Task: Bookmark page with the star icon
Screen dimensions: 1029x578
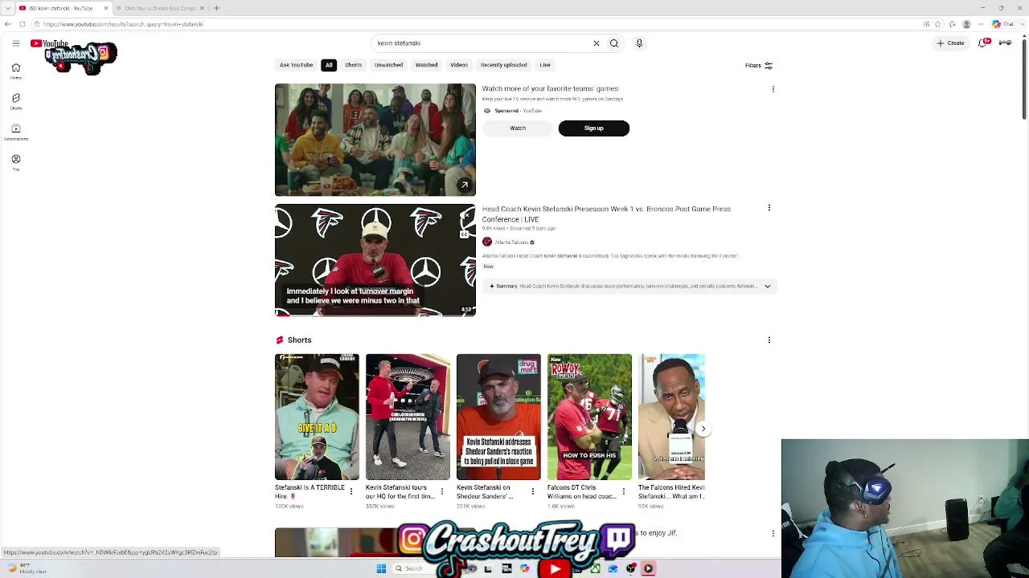Action: (939, 24)
